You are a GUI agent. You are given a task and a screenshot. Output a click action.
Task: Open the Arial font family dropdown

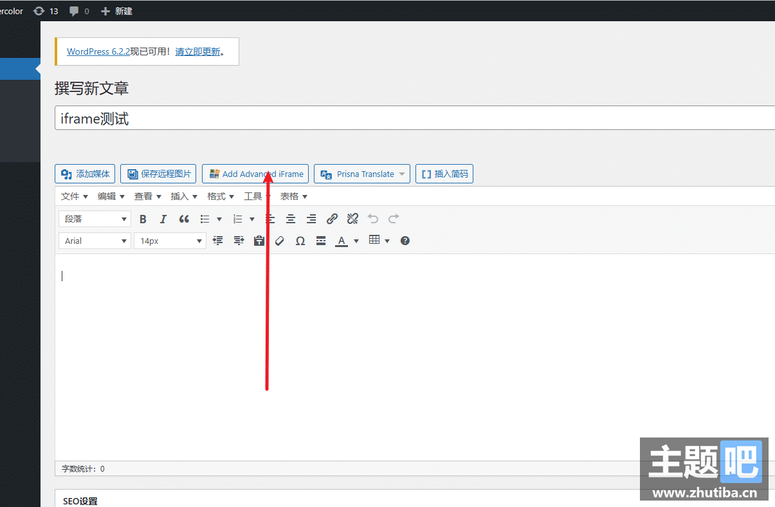point(95,241)
